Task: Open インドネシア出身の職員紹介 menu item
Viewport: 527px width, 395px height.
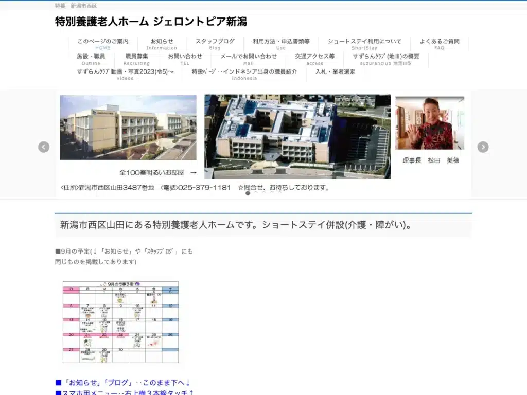Action: pyautogui.click(x=244, y=75)
